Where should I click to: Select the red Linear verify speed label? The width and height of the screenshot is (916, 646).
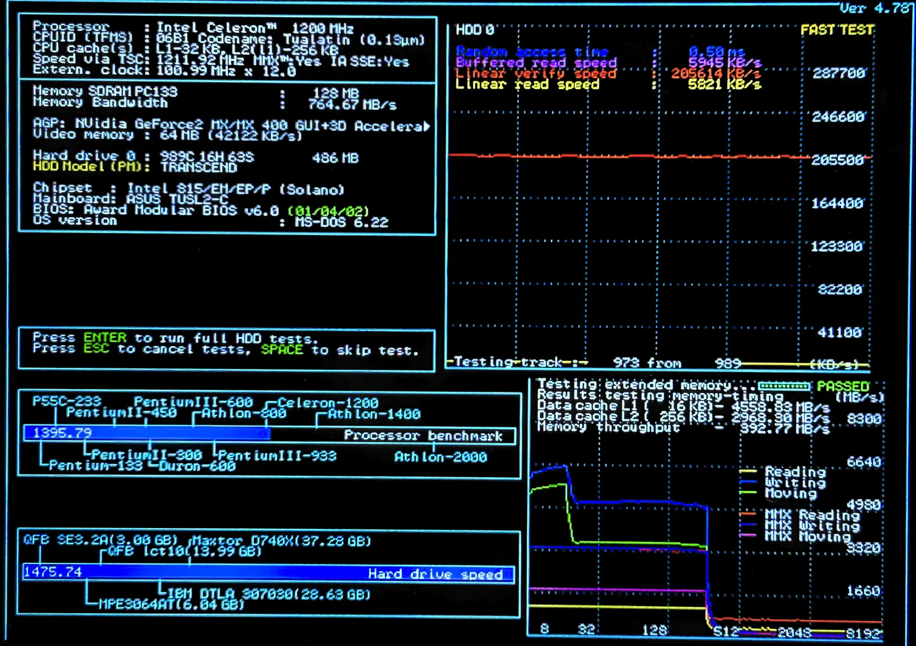coord(536,73)
